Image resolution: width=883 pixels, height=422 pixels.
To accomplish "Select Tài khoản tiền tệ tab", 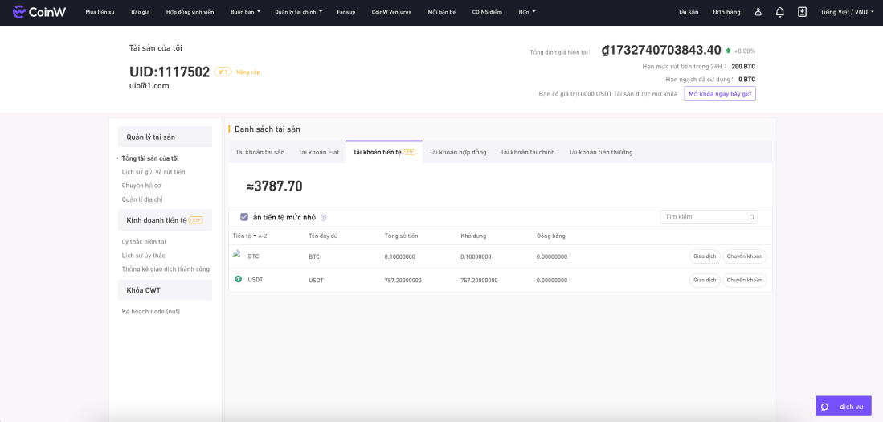I will [x=384, y=152].
